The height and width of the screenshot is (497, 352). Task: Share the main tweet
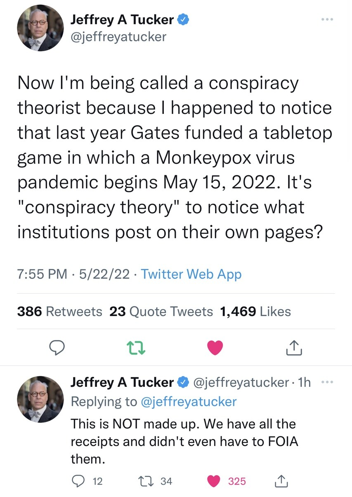tap(294, 348)
